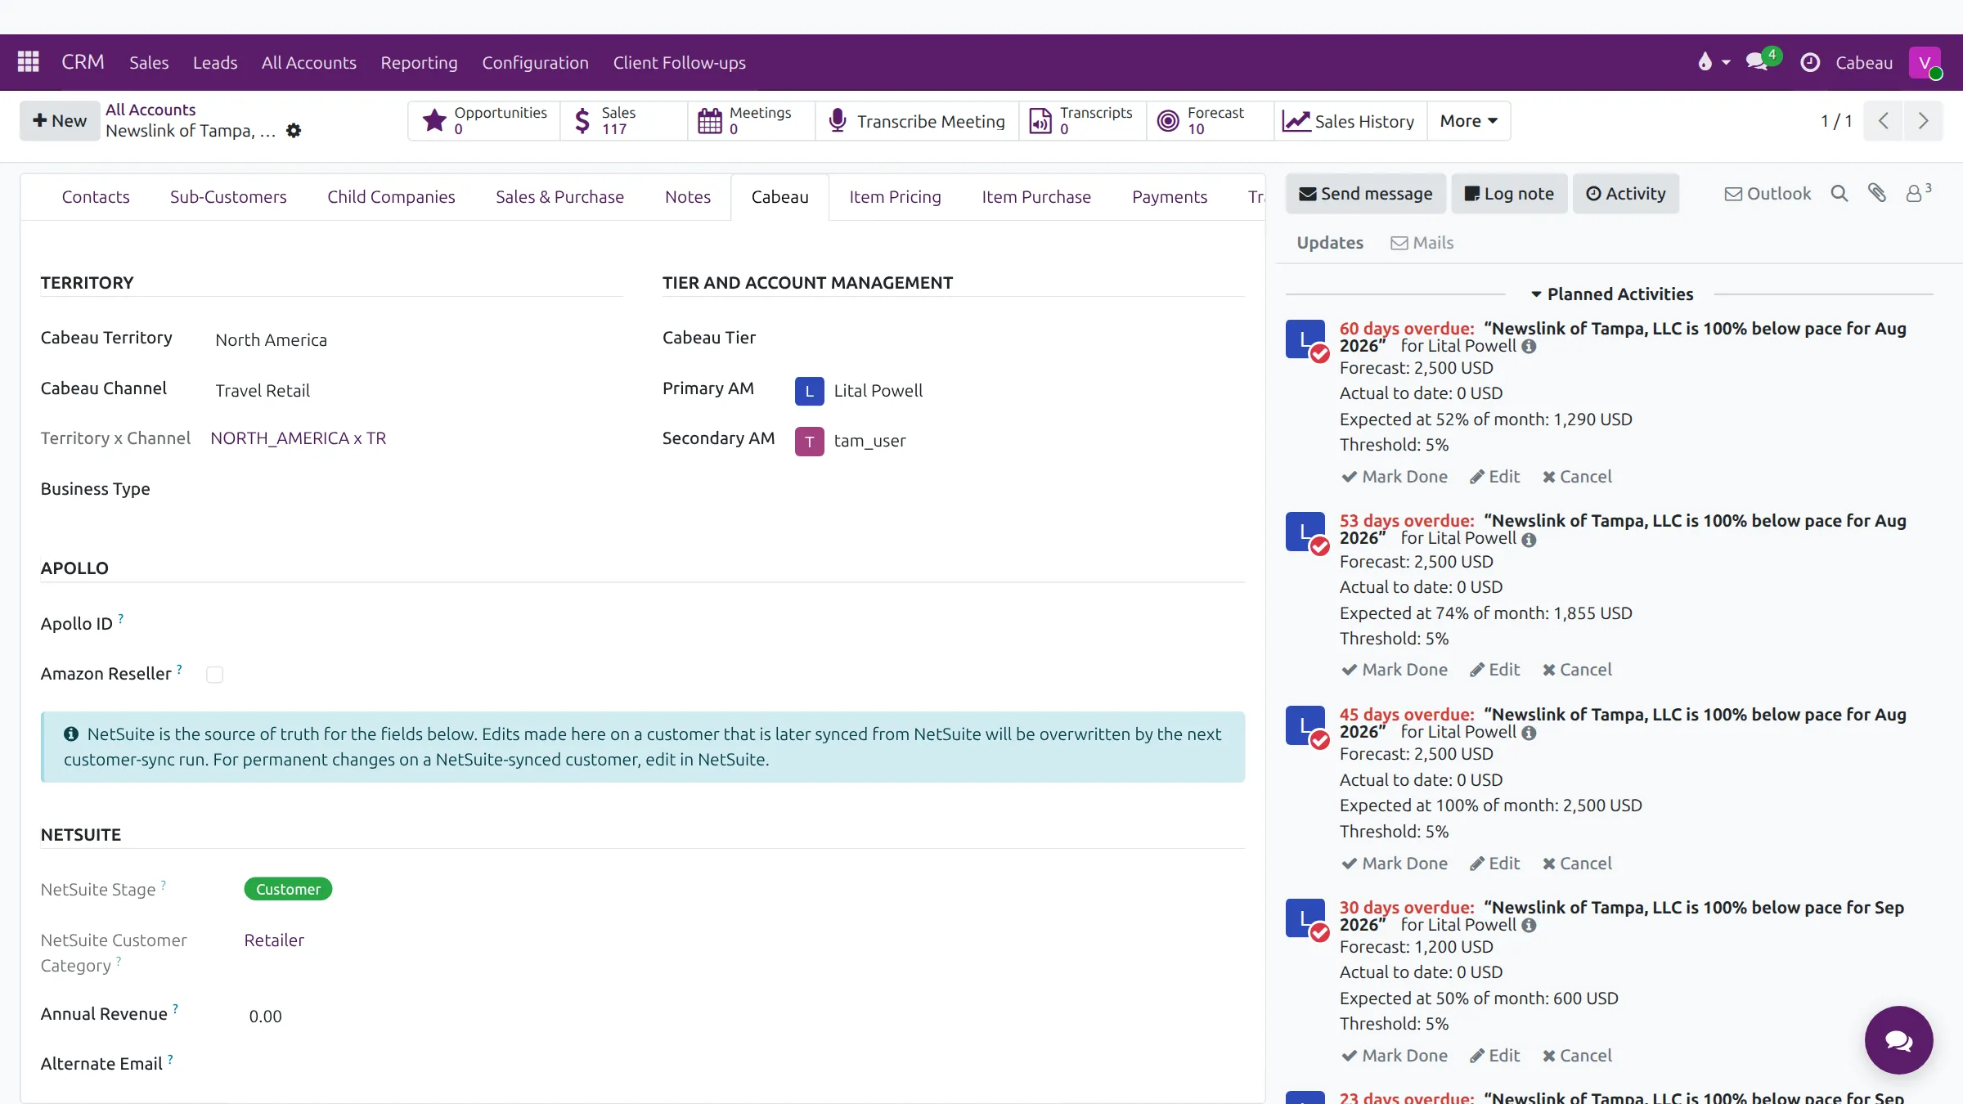Image resolution: width=1963 pixels, height=1104 pixels.
Task: Cancel the 53 days overdue activity
Action: click(x=1577, y=670)
